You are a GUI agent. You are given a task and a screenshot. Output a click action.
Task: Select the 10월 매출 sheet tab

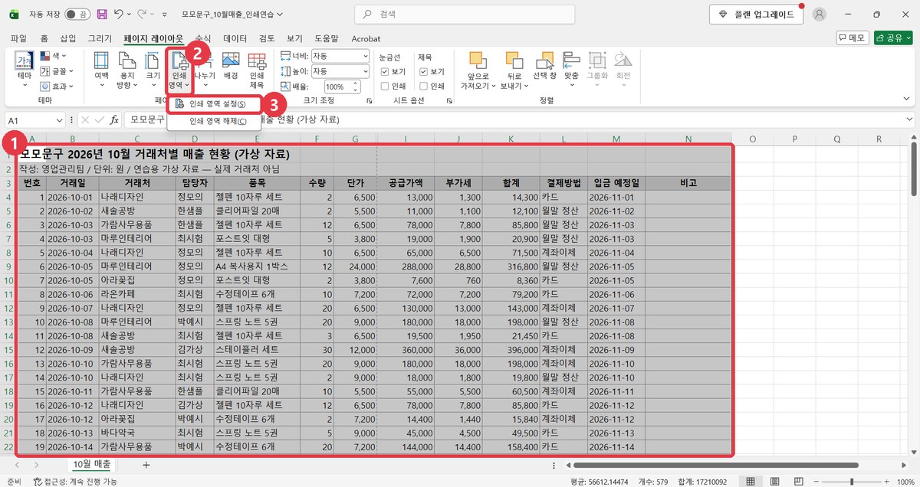point(90,465)
